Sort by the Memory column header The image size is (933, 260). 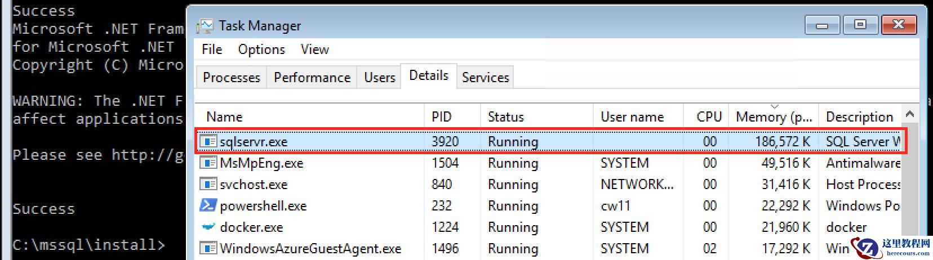[774, 116]
